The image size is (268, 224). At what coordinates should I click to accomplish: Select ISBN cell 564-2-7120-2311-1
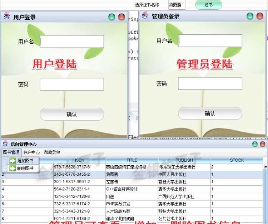pos(80,189)
